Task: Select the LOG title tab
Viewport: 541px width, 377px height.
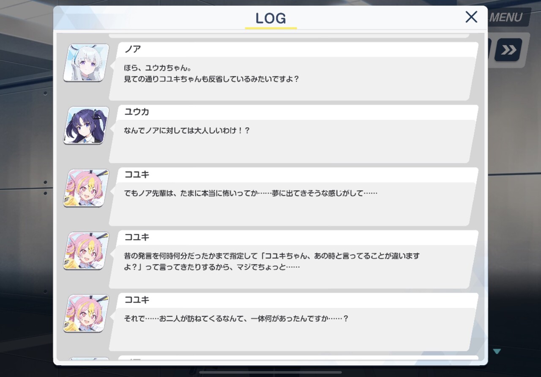Action: coord(271,19)
